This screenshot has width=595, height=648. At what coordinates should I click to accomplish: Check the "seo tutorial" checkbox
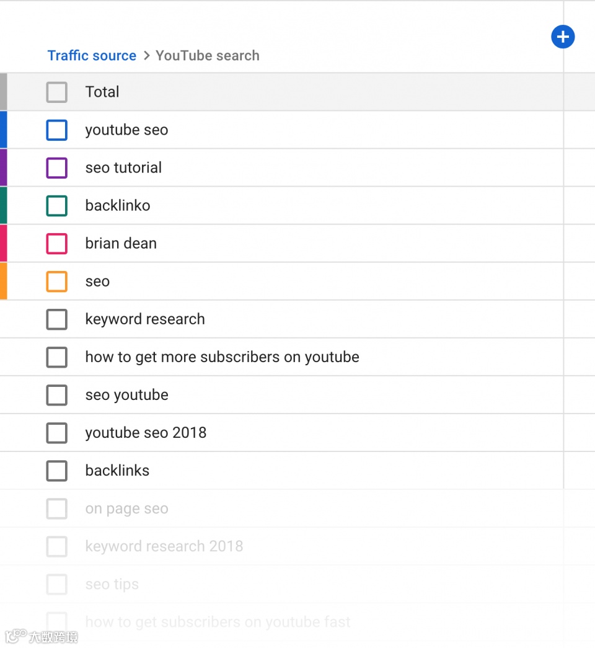56,168
